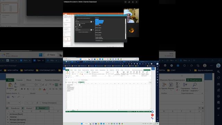Switch to the "Книга2" workbook tab
The height and width of the screenshot is (125, 222).
81,82
